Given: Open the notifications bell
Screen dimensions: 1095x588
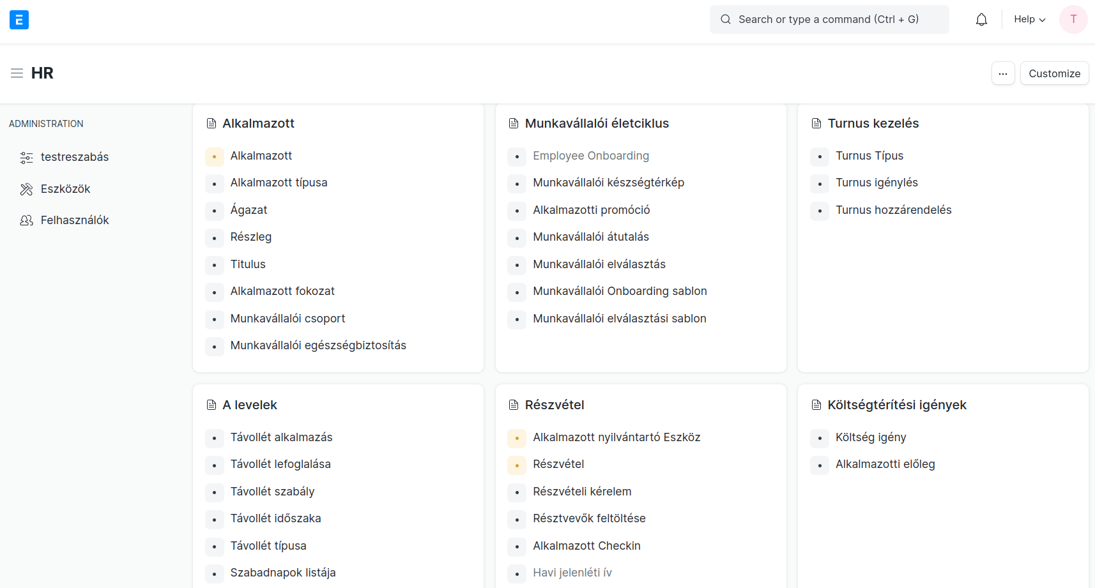Looking at the screenshot, I should point(981,20).
